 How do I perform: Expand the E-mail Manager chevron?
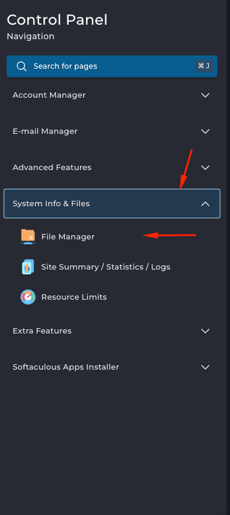point(205,131)
